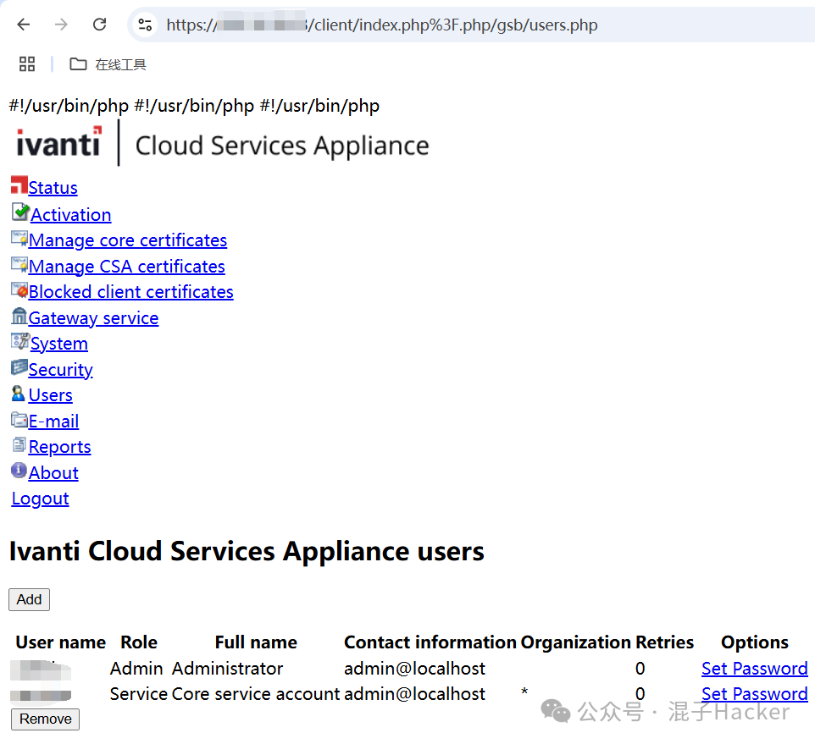Open the 在线工具 bookmarks folder
The width and height of the screenshot is (815, 744).
tap(108, 64)
